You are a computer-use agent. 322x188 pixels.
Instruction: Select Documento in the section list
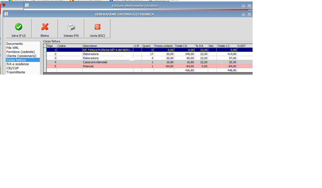coord(23,44)
